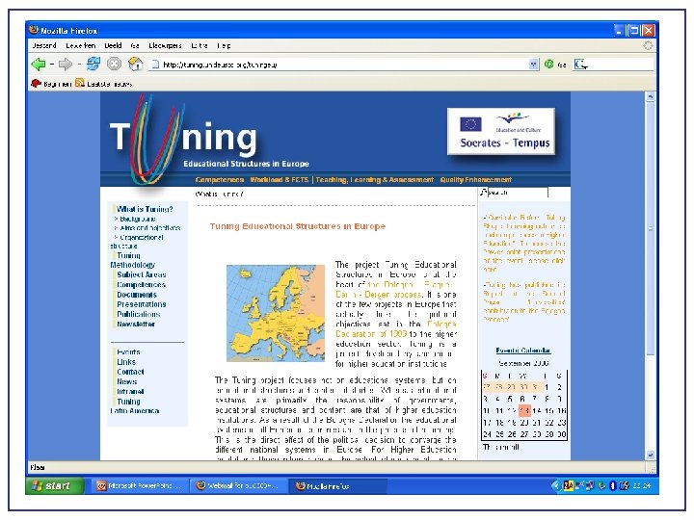Open the Subject Areas link
This screenshot has height=520, width=694.
point(141,274)
